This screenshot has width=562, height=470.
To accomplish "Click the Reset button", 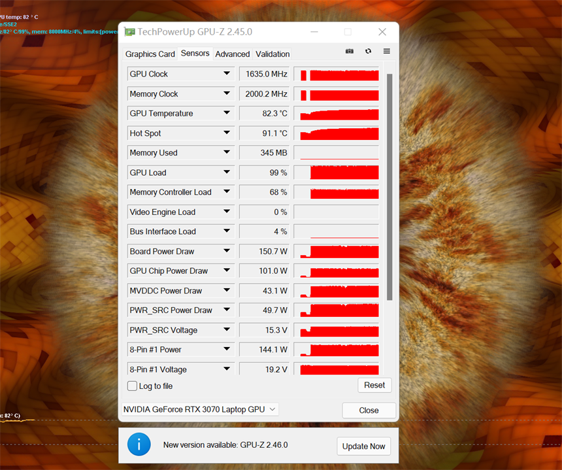I will tap(374, 386).
